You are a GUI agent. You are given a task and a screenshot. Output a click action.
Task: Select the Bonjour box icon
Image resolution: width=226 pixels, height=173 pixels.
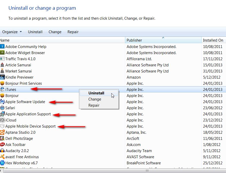tap(2, 95)
